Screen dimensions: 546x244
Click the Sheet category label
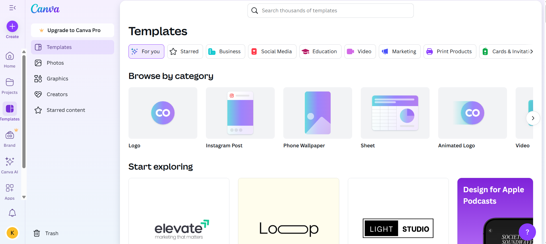[x=368, y=146]
